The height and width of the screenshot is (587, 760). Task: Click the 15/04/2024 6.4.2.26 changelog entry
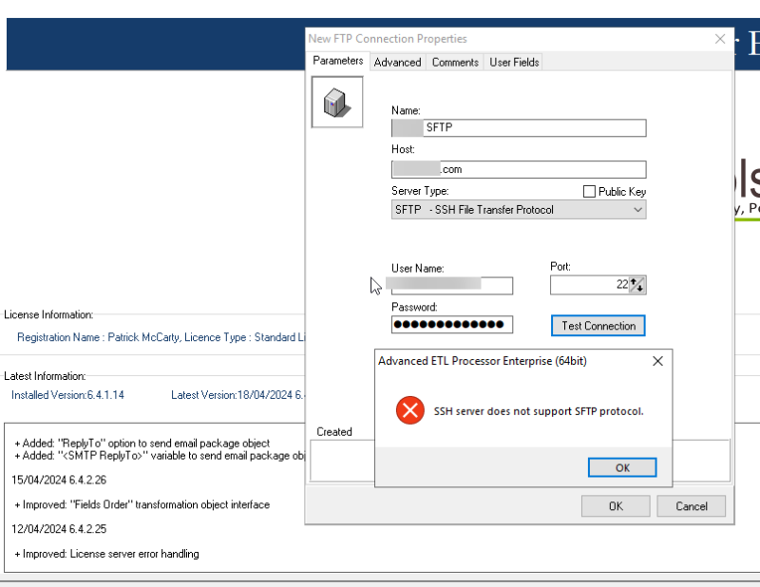[x=59, y=480]
